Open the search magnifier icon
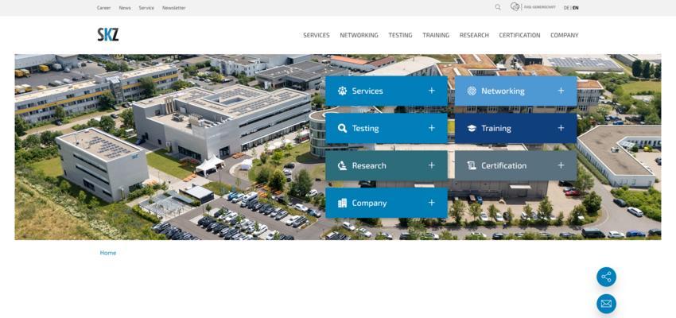Image resolution: width=676 pixels, height=318 pixels. pyautogui.click(x=498, y=7)
